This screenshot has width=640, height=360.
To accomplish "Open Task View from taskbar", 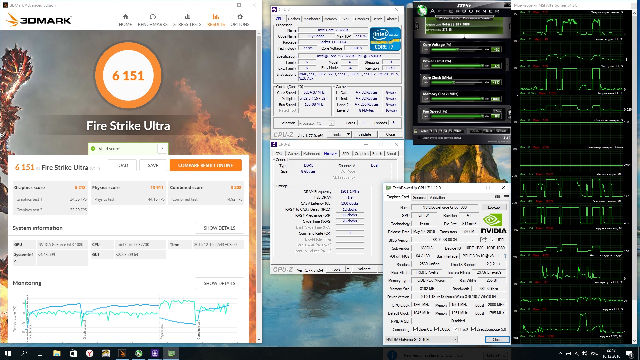I will point(40,353).
